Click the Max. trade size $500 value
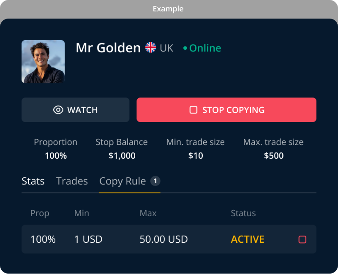The image size is (338, 274). click(273, 156)
